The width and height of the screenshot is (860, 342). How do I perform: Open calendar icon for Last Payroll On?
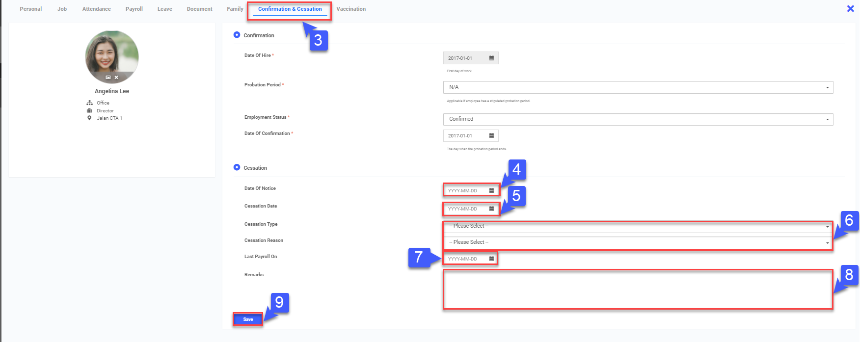[x=491, y=259]
